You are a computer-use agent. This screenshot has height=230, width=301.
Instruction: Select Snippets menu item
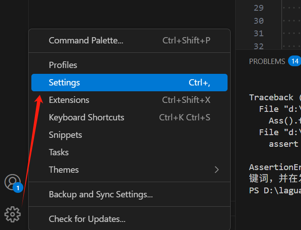tap(129, 135)
